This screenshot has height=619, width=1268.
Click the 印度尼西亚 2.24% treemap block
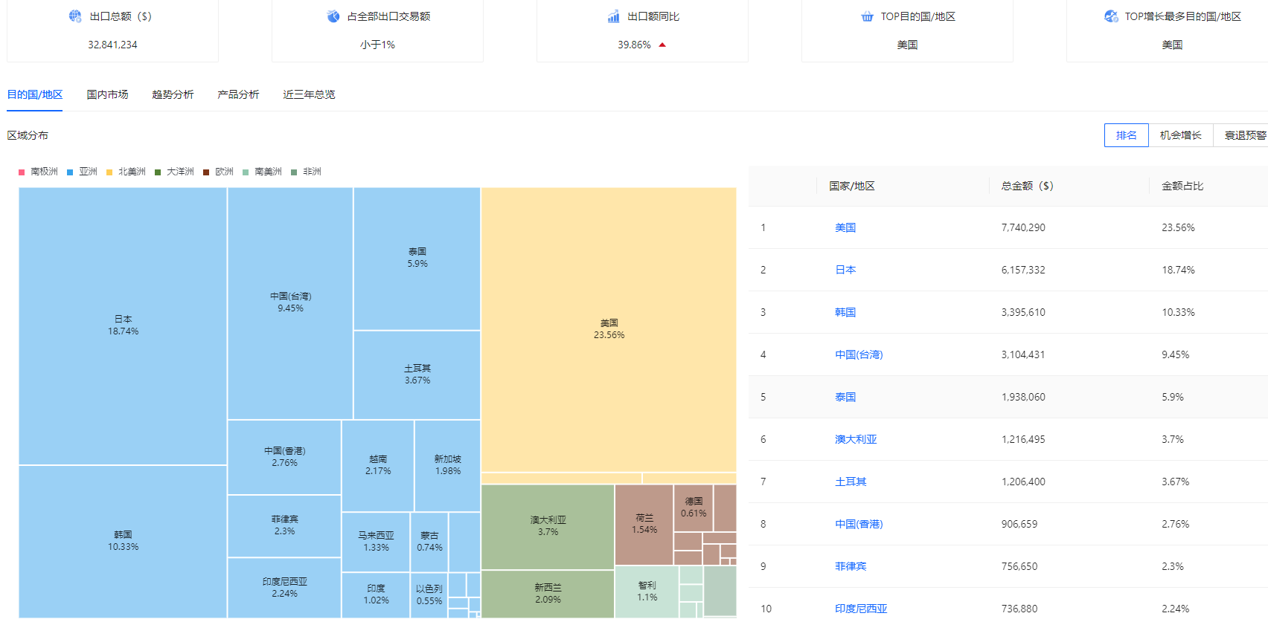(x=284, y=588)
